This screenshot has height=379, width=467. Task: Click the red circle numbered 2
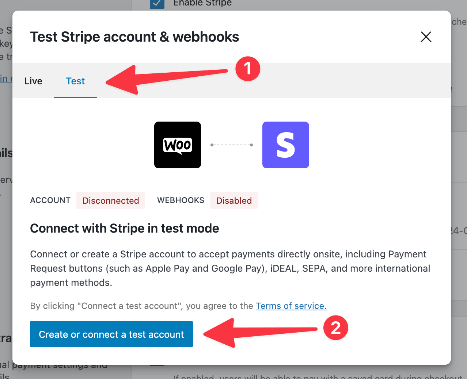pyautogui.click(x=335, y=328)
